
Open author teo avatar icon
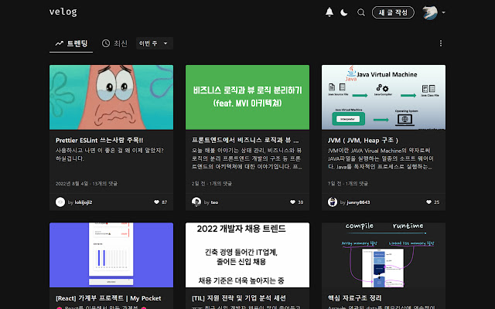(196, 202)
